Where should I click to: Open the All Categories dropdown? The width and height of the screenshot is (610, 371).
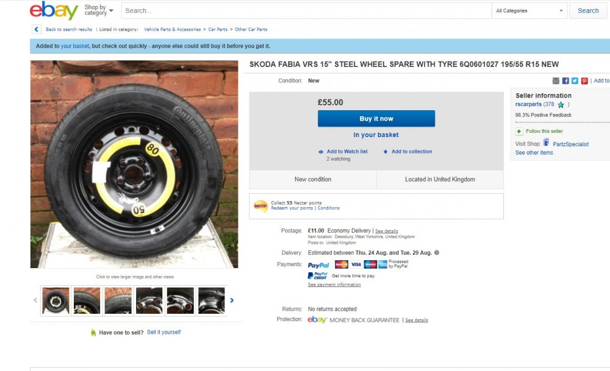(528, 10)
